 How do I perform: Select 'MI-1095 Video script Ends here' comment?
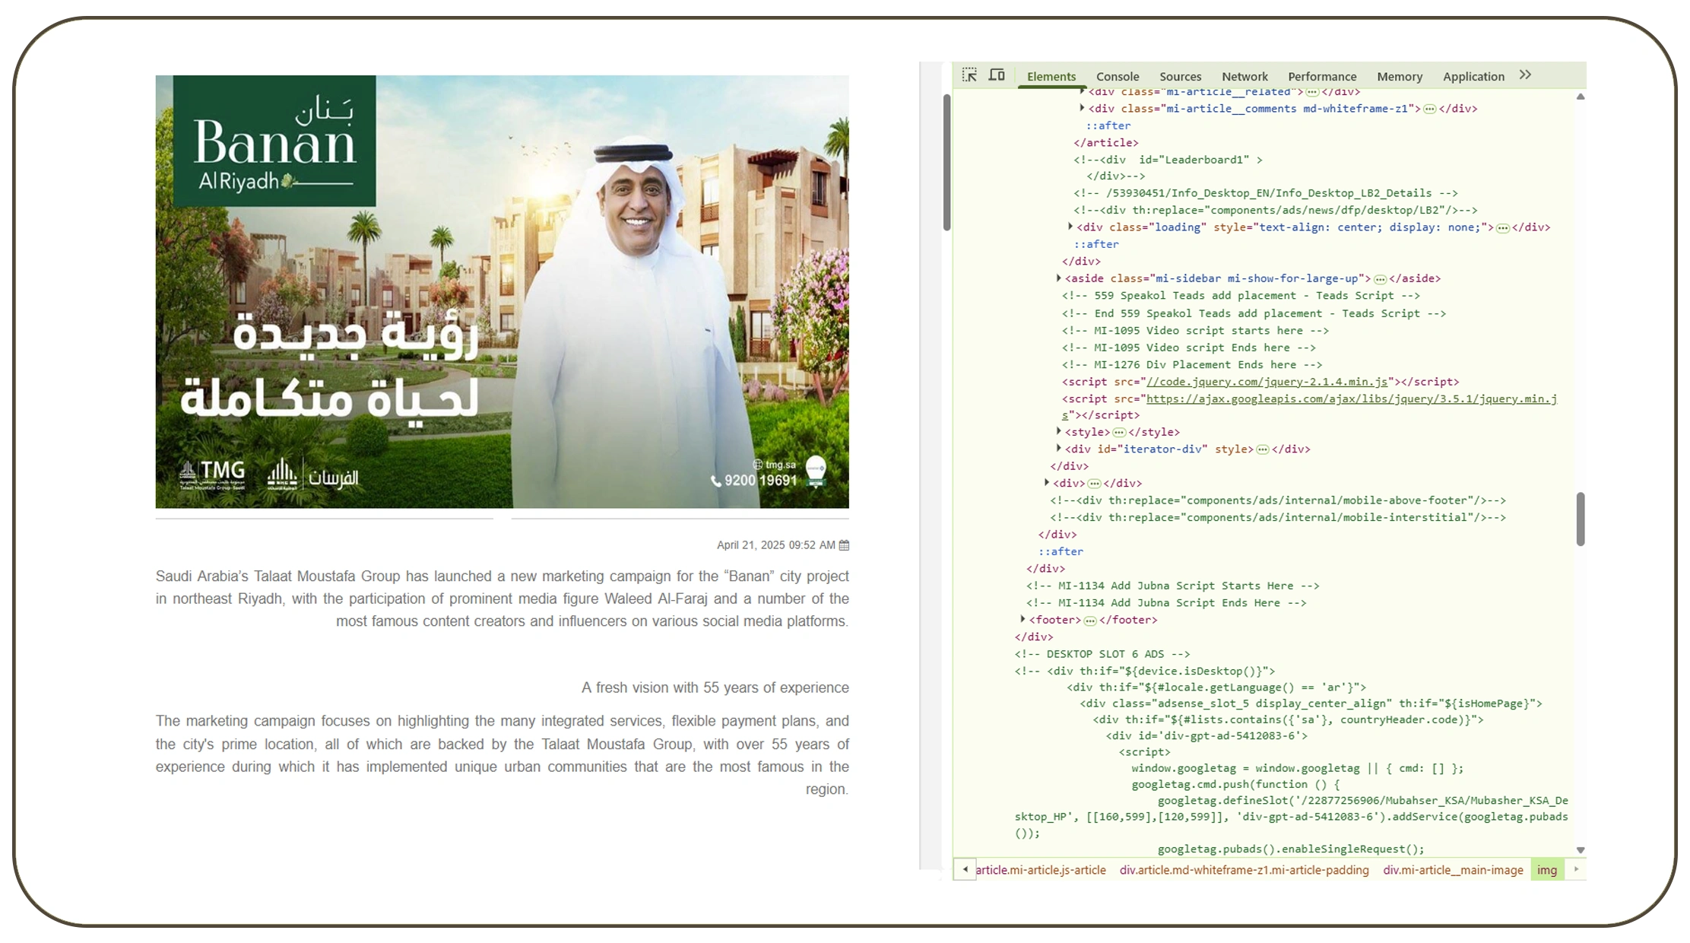tap(1189, 348)
